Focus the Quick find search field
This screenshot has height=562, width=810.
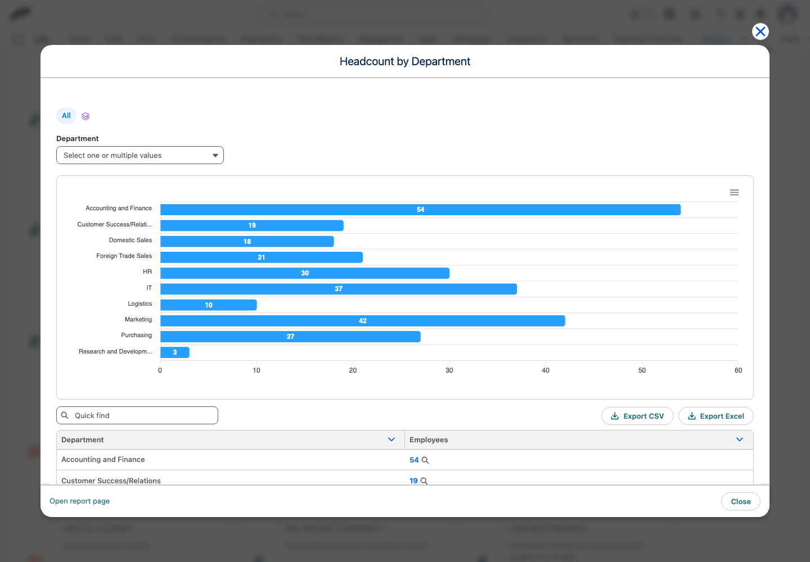click(137, 415)
